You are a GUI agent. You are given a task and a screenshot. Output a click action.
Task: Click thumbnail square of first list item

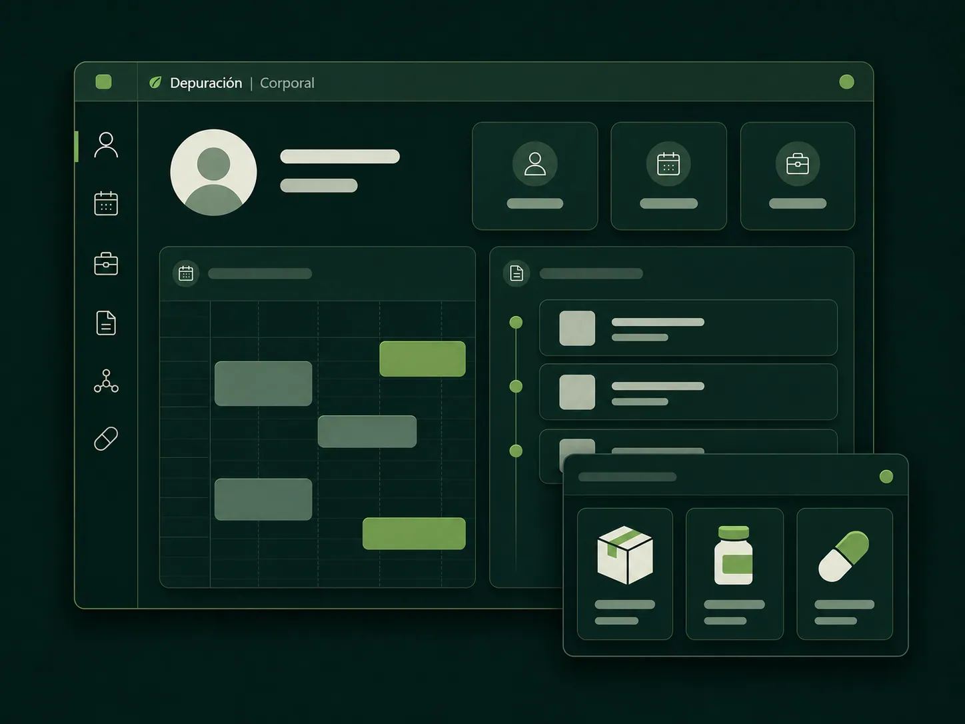click(x=577, y=328)
